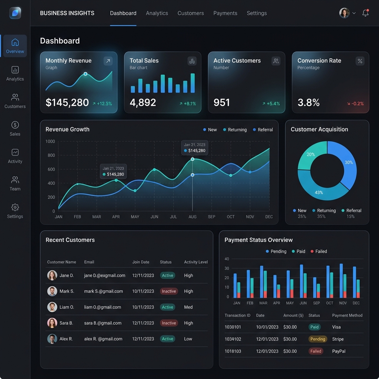
Task: Click the Paid badge for transaction 1030101
Action: point(315,327)
